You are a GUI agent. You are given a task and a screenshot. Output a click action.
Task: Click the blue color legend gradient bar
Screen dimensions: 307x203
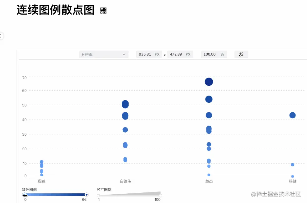[55, 195]
